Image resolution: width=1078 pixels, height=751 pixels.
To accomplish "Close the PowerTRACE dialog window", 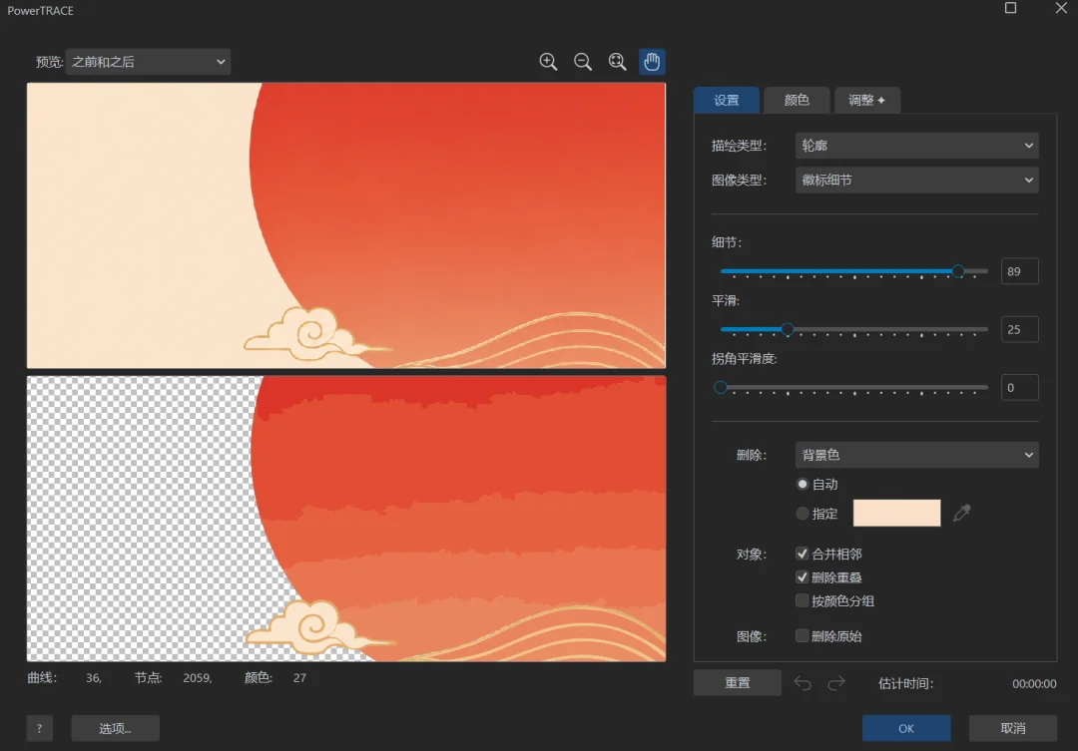I will tap(1061, 8).
